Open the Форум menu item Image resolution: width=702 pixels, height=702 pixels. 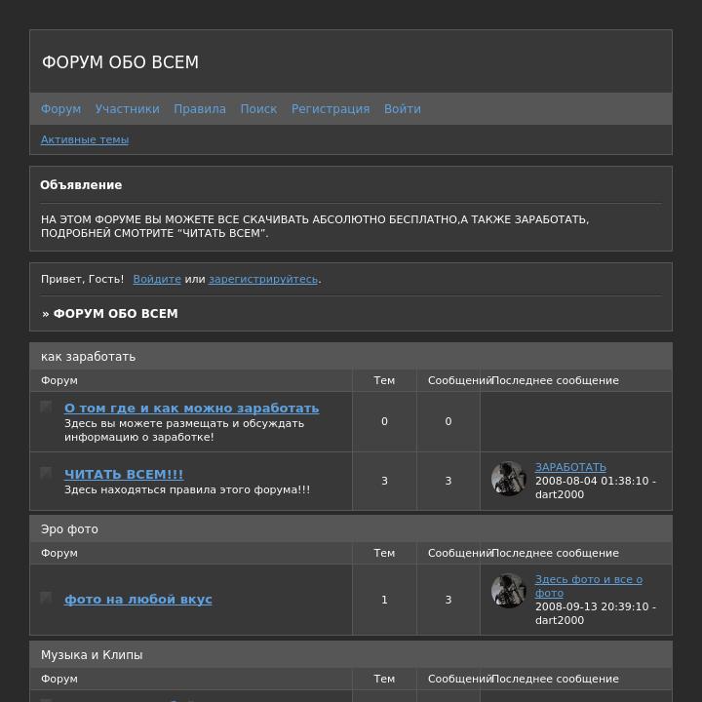(x=60, y=109)
